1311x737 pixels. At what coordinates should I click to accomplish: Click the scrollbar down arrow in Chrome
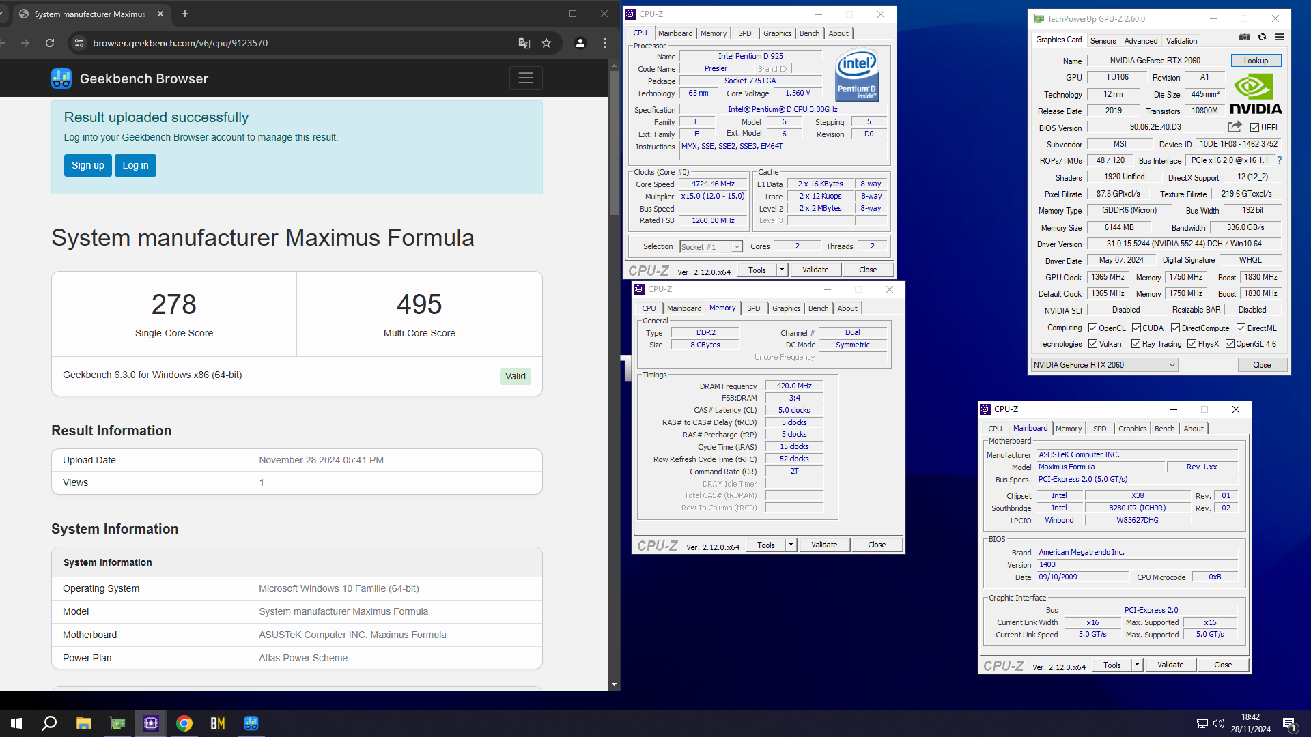pyautogui.click(x=614, y=684)
